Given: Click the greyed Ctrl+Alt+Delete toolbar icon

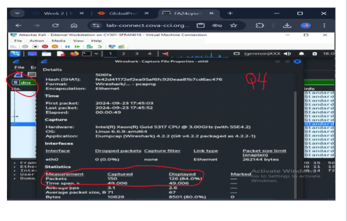Looking at the screenshot, I should coord(13,46).
